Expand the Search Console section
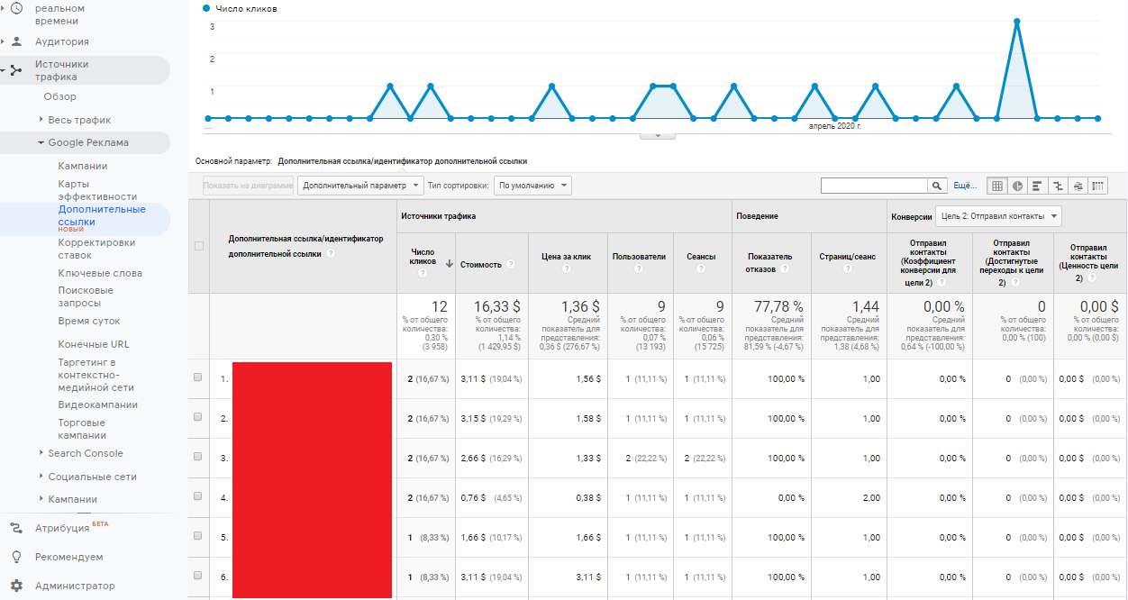Screen dimensions: 1128x600 tap(41, 453)
